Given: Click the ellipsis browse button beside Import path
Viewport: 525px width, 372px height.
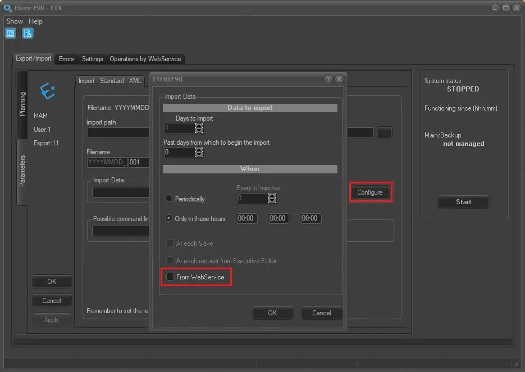Looking at the screenshot, I should 384,133.
